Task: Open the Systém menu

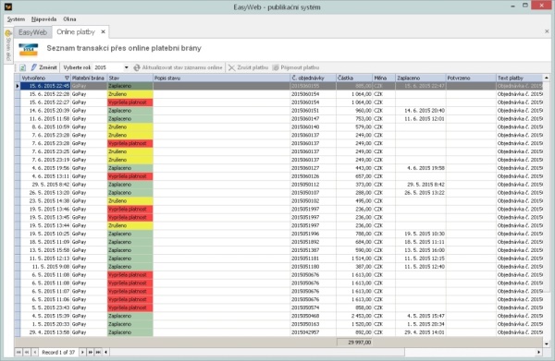Action: (x=16, y=19)
